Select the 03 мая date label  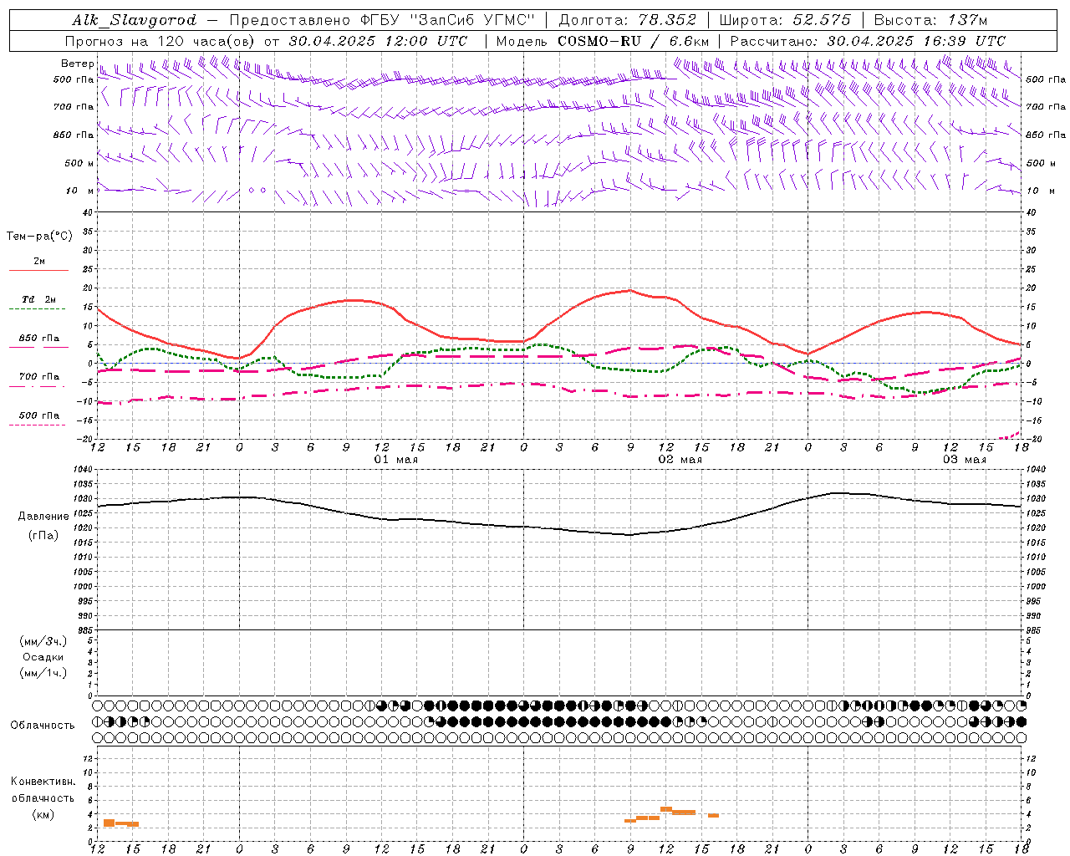pyautogui.click(x=964, y=460)
